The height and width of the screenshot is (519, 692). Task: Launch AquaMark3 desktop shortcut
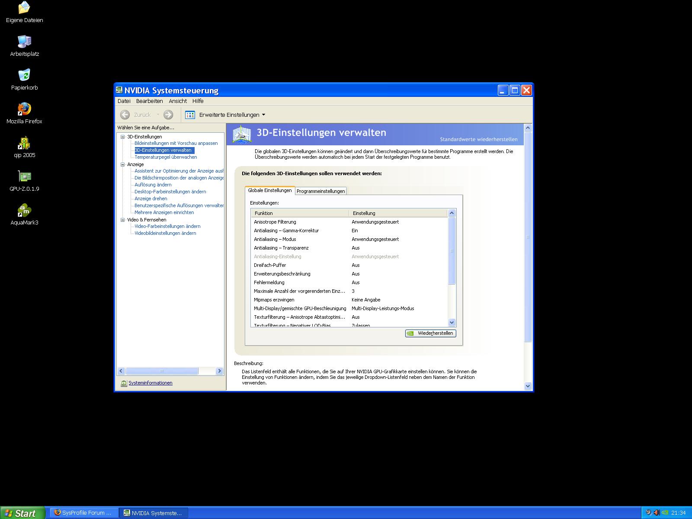tap(24, 215)
